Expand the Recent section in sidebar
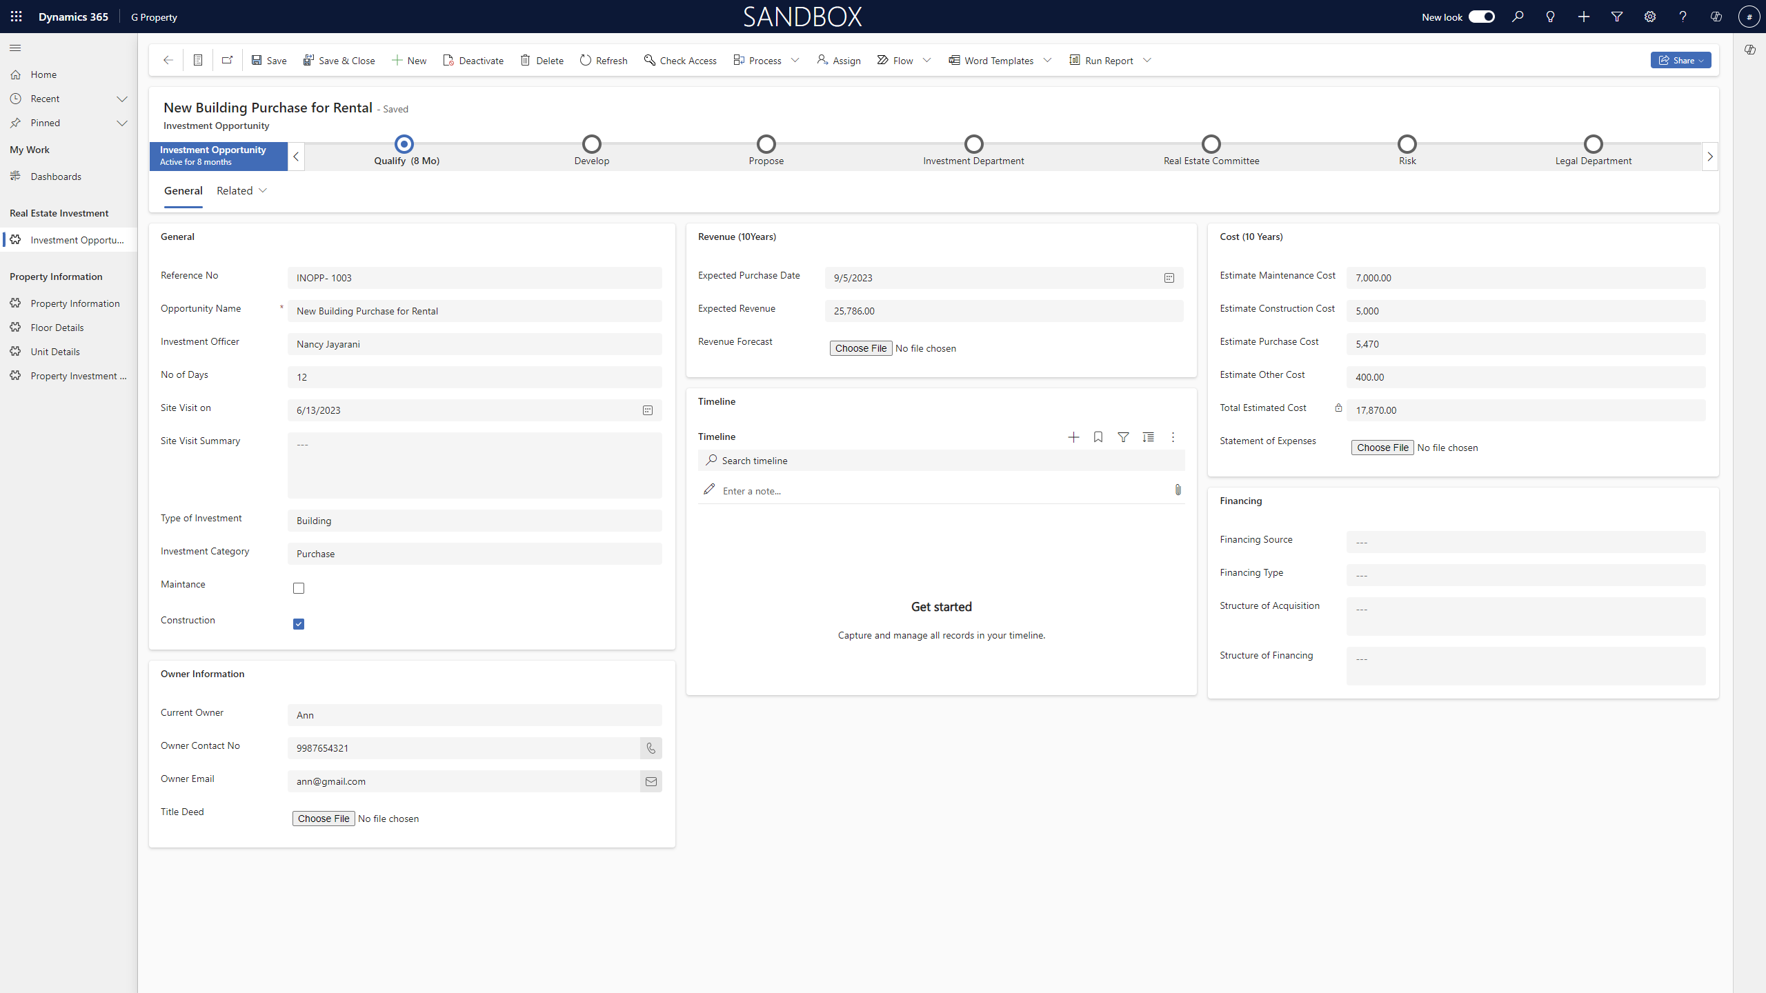 tap(122, 99)
